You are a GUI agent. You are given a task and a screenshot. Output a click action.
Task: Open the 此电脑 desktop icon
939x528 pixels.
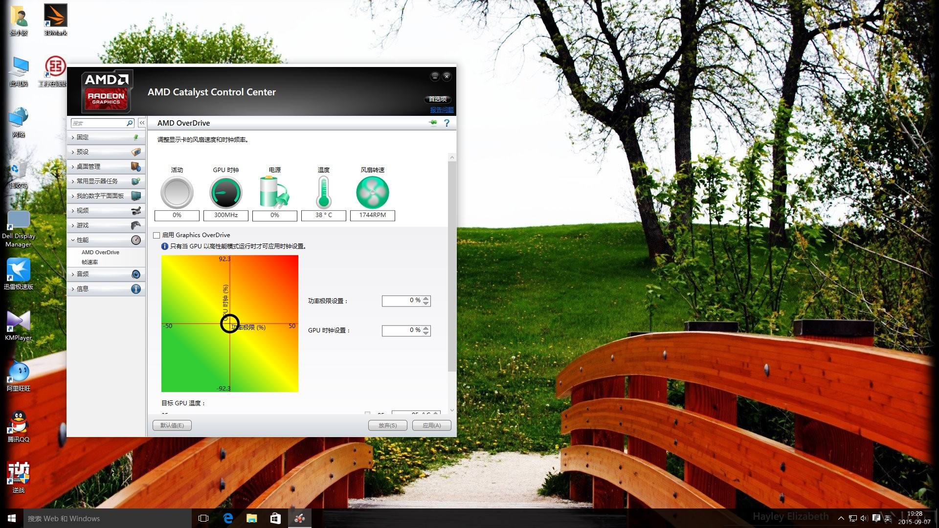19,71
